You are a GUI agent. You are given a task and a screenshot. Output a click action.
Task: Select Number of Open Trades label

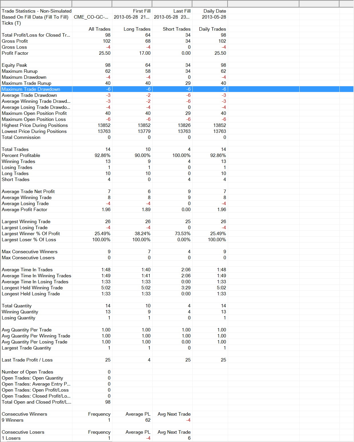click(x=27, y=372)
